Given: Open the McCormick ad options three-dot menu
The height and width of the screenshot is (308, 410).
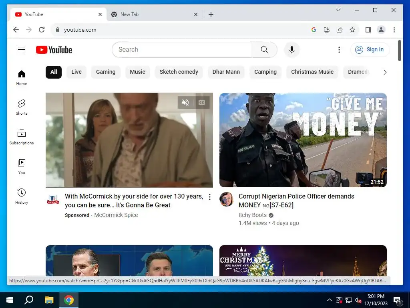Looking at the screenshot, I should coord(210,197).
